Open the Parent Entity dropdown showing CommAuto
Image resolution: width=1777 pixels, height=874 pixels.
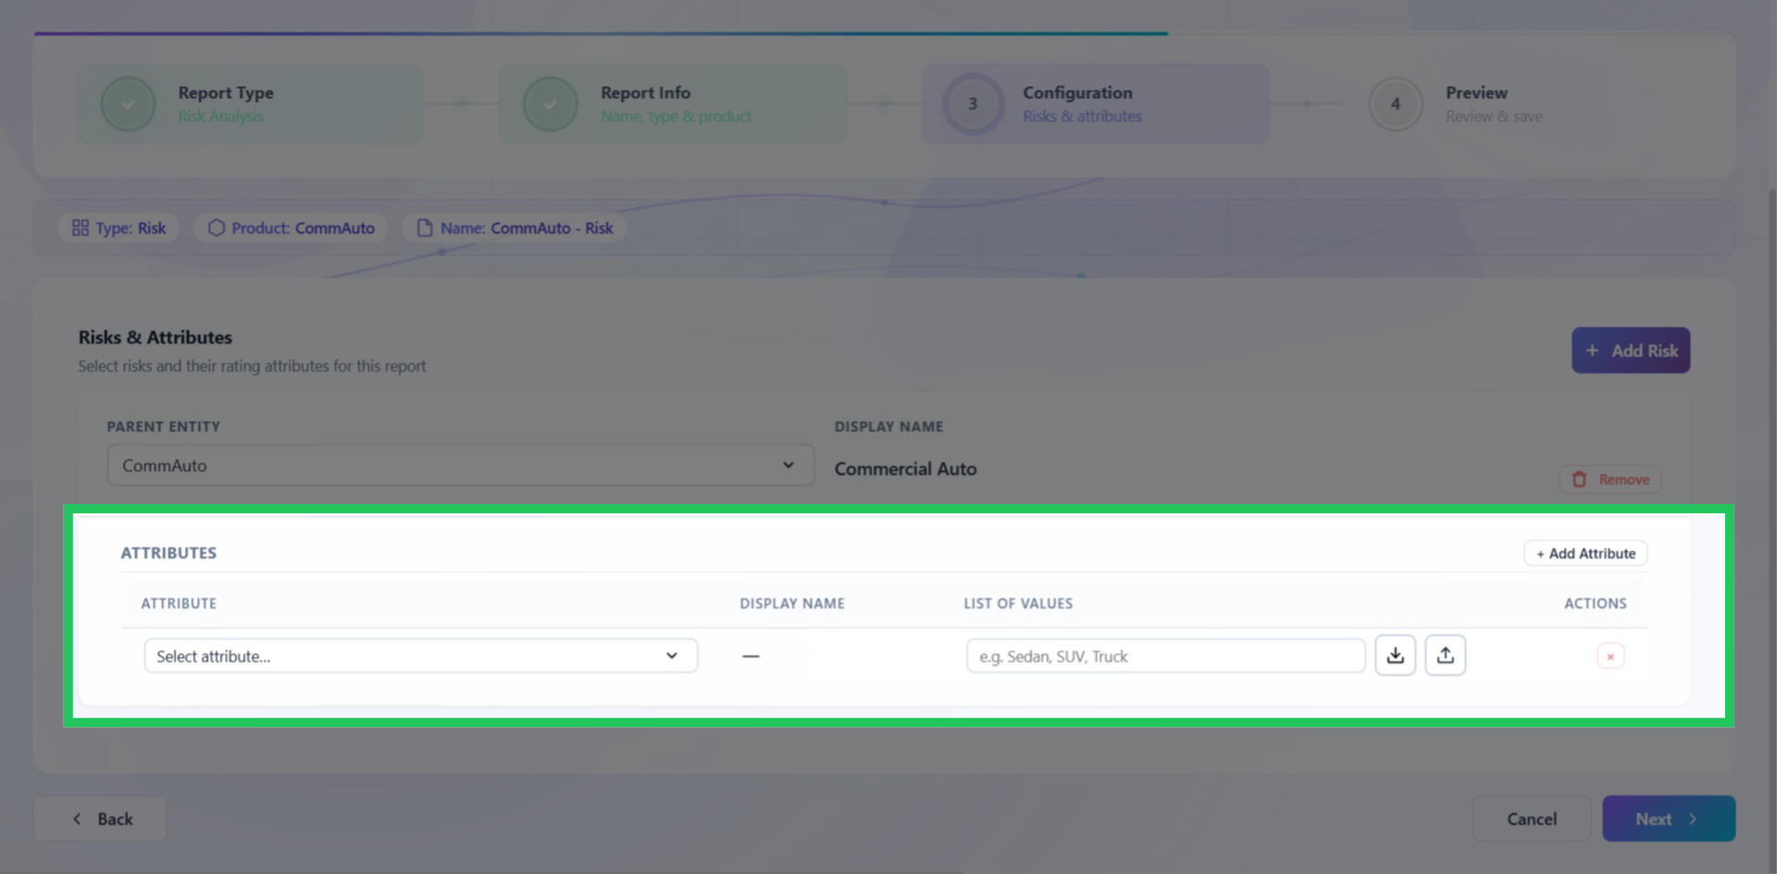click(x=461, y=465)
